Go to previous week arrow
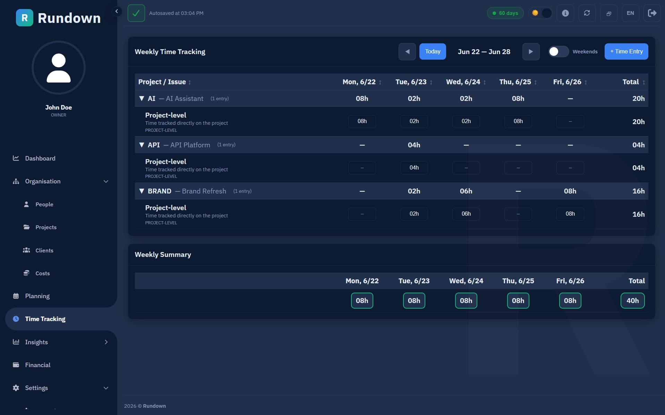 (x=407, y=52)
